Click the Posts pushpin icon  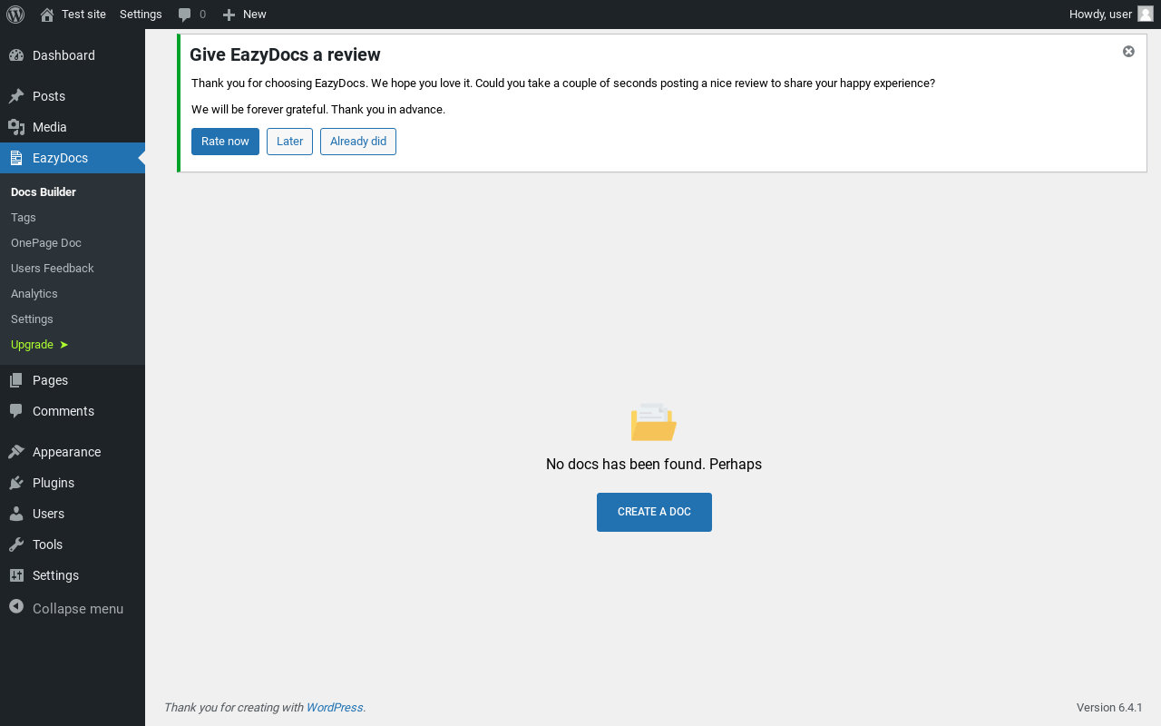[x=16, y=96]
